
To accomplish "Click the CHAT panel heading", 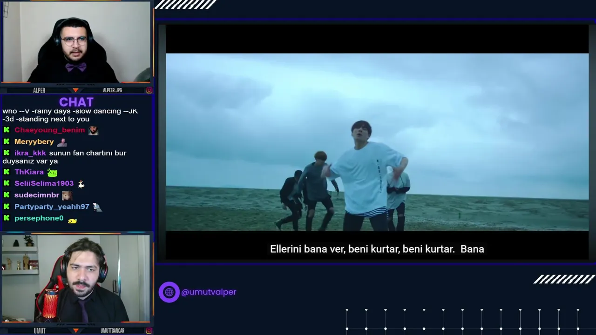I will point(76,102).
